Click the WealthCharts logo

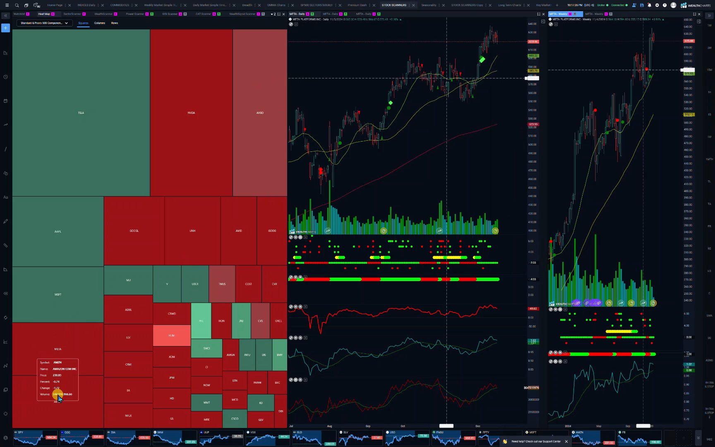pos(696,5)
